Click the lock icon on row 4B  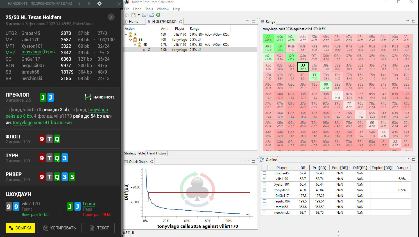click(x=140, y=45)
